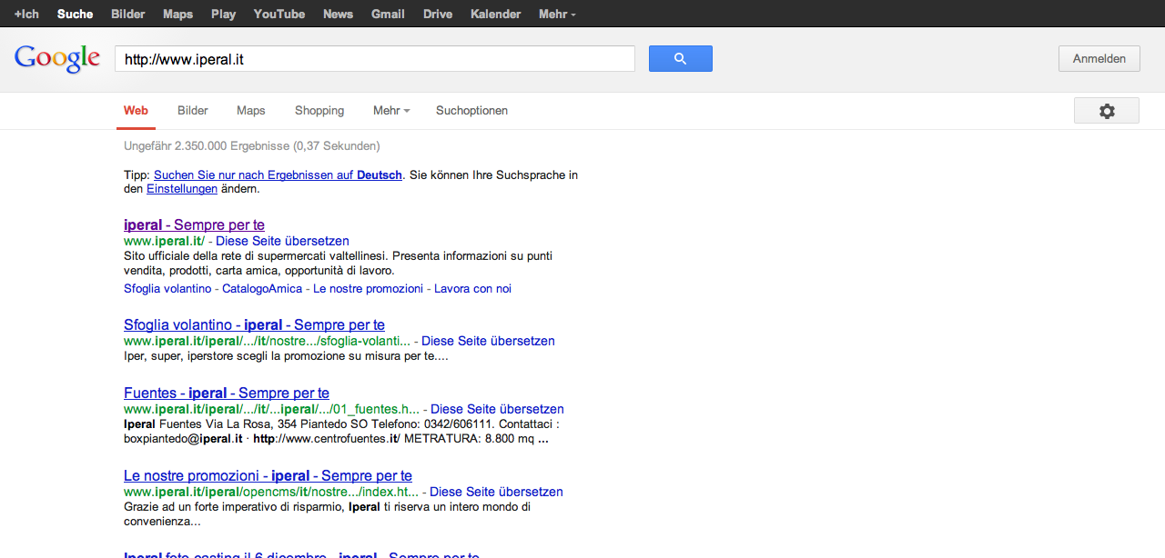Select the Maps results tab
Viewport: 1165px width, 558px height.
click(x=251, y=111)
